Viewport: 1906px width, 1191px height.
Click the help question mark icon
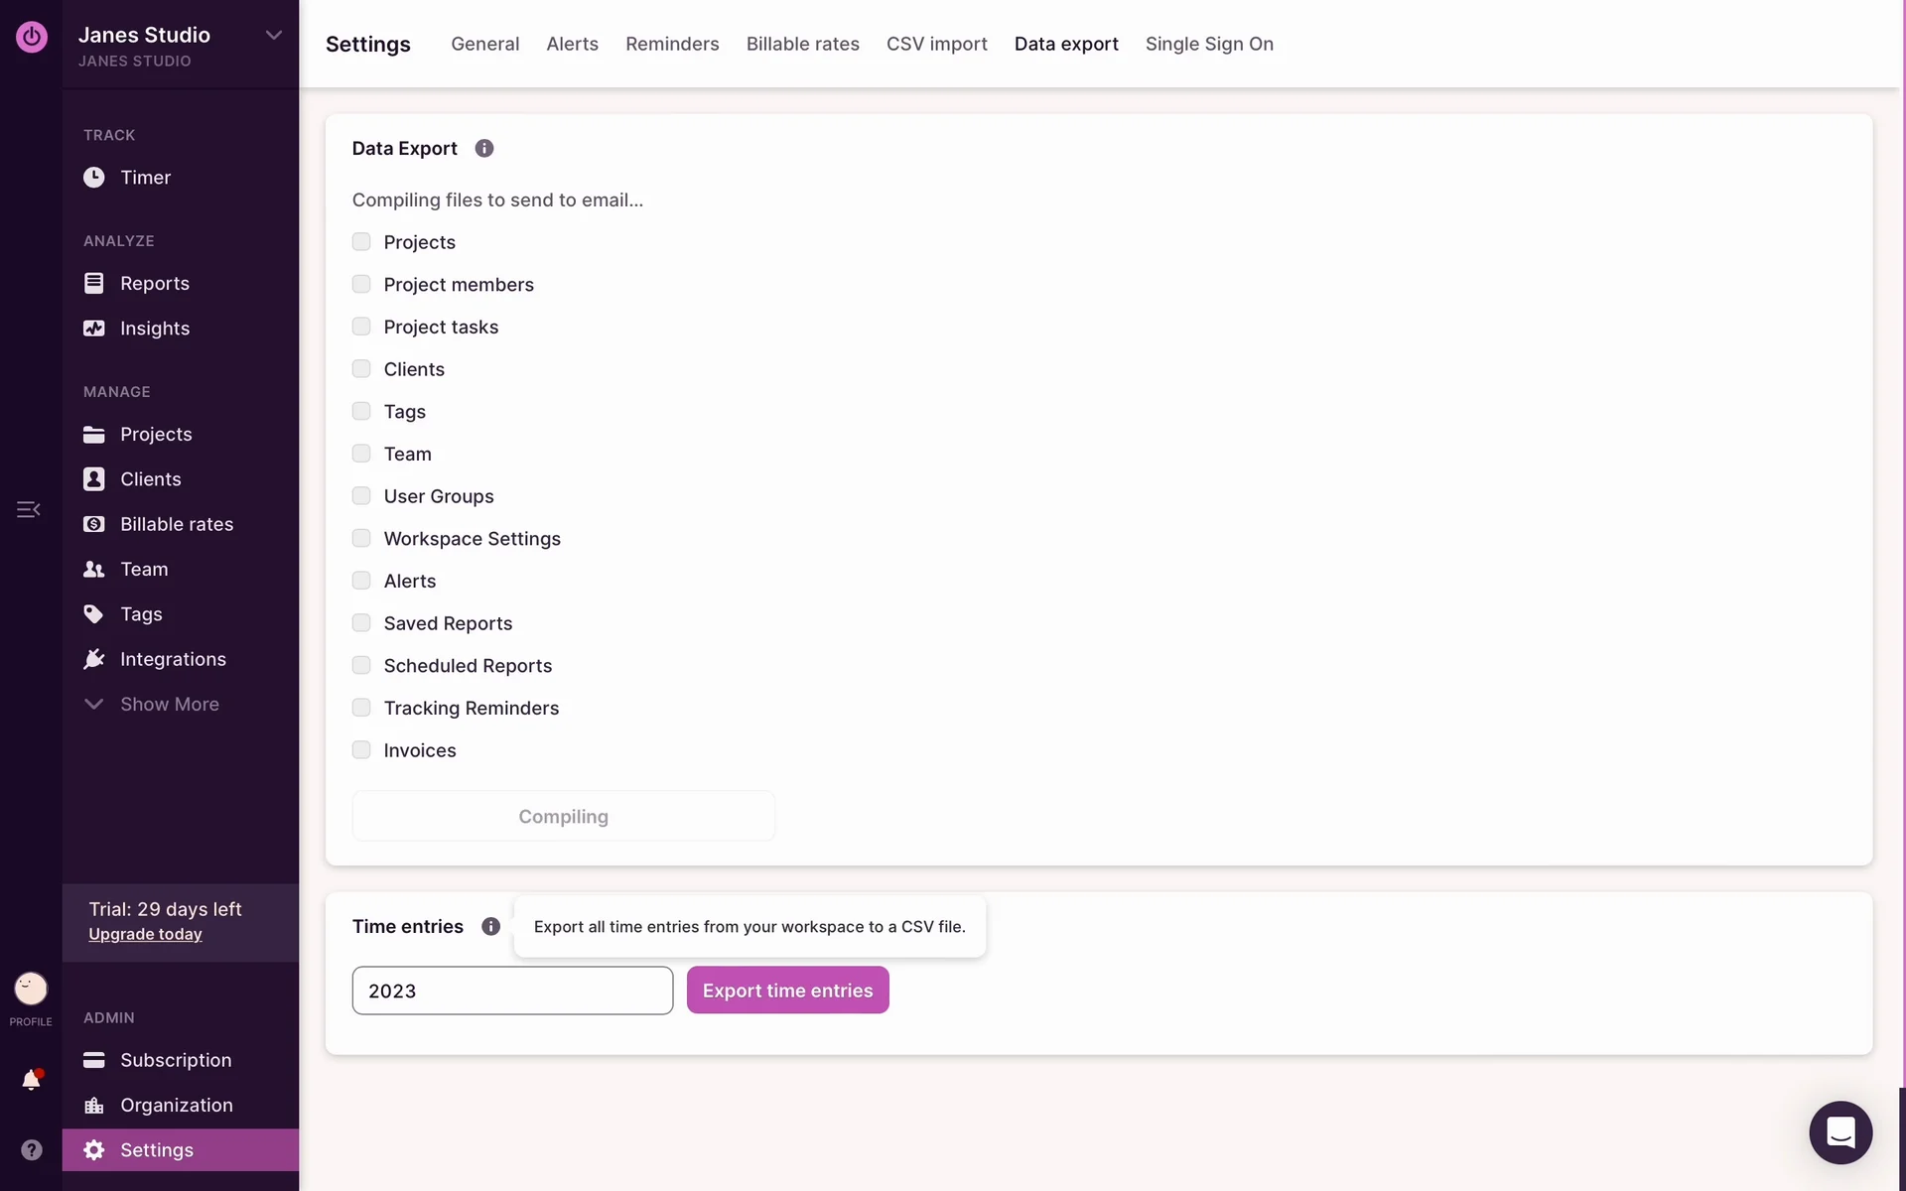click(31, 1149)
